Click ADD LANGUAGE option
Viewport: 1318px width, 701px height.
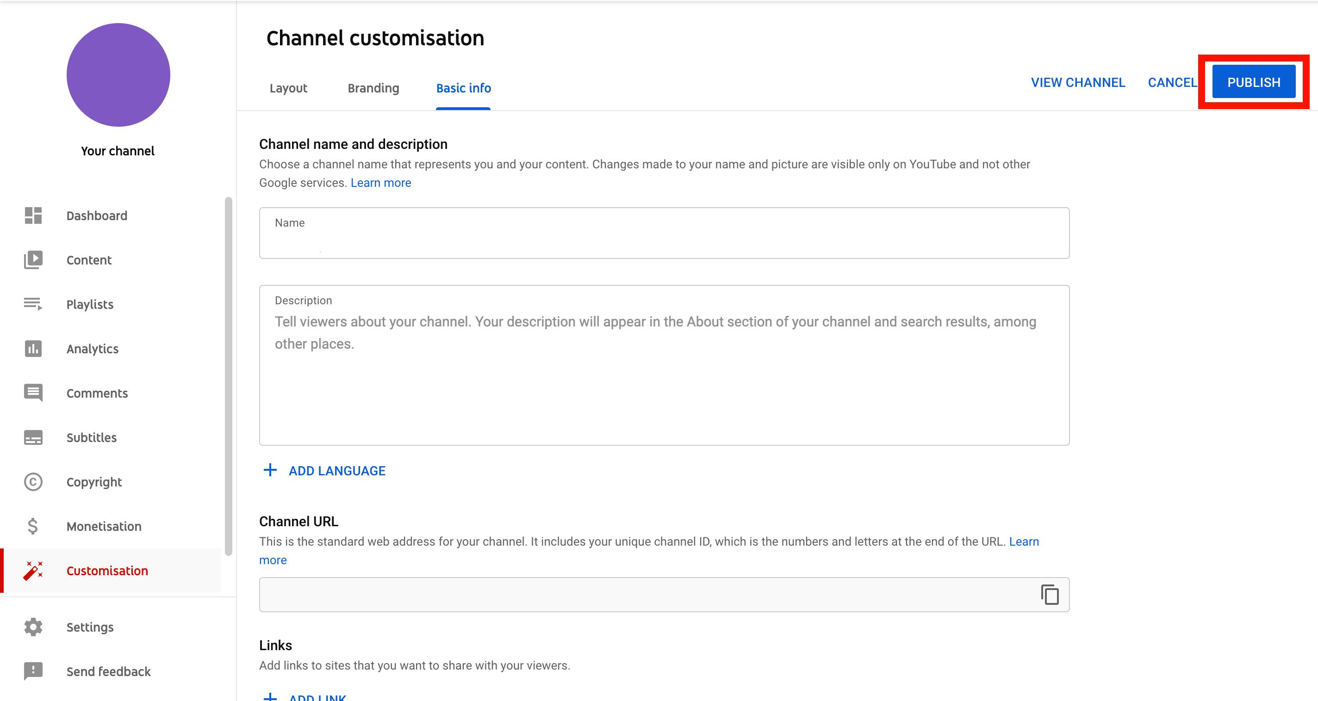pos(323,469)
